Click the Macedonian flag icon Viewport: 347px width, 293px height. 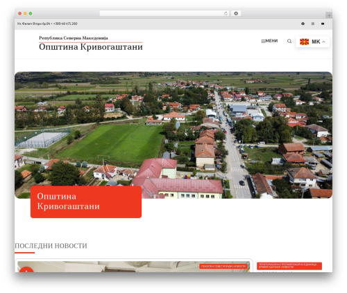[x=305, y=42]
